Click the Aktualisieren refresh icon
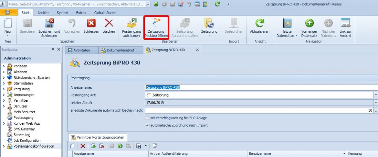 click(260, 23)
